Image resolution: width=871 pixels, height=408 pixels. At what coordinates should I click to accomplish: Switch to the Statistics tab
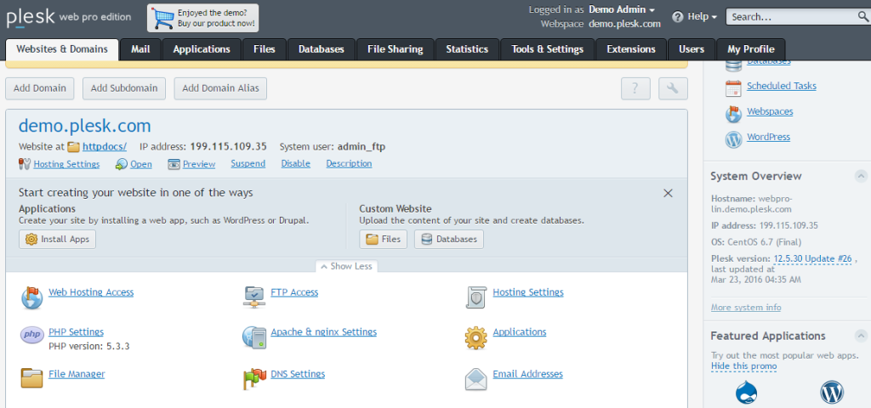click(x=467, y=49)
